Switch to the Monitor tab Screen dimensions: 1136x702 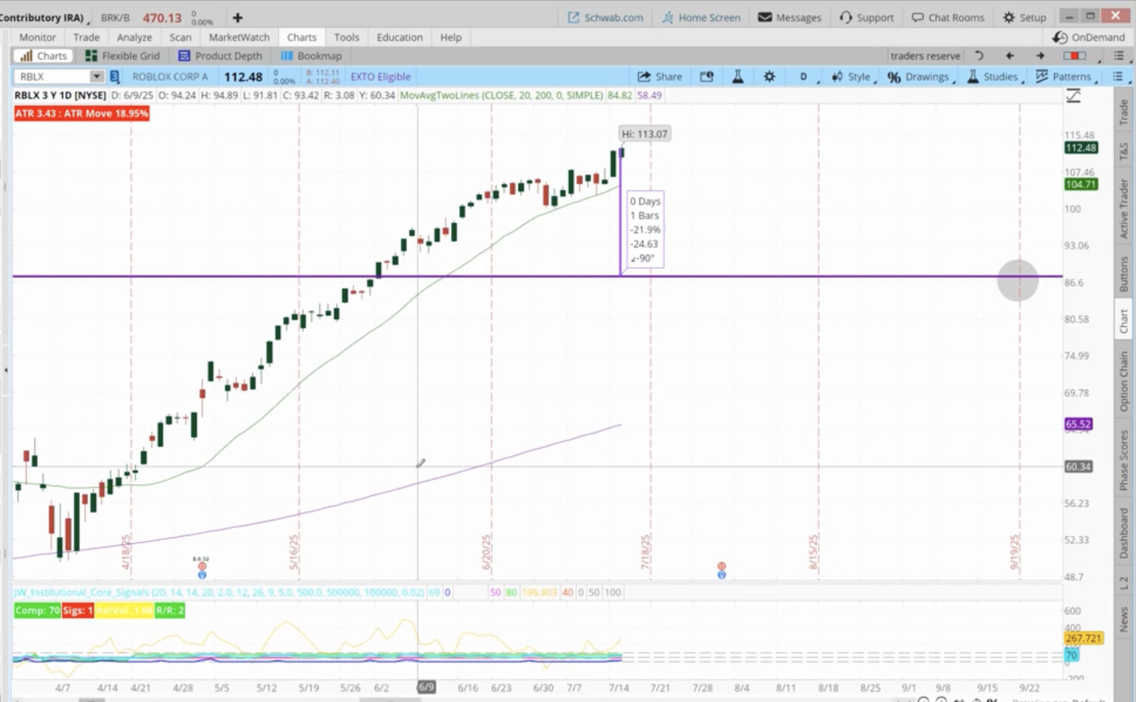click(38, 37)
